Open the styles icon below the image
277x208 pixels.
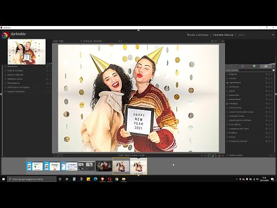pos(58,155)
